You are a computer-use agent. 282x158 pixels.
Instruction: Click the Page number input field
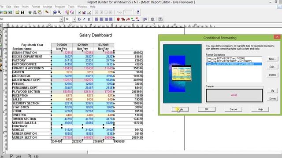(x=128, y=12)
